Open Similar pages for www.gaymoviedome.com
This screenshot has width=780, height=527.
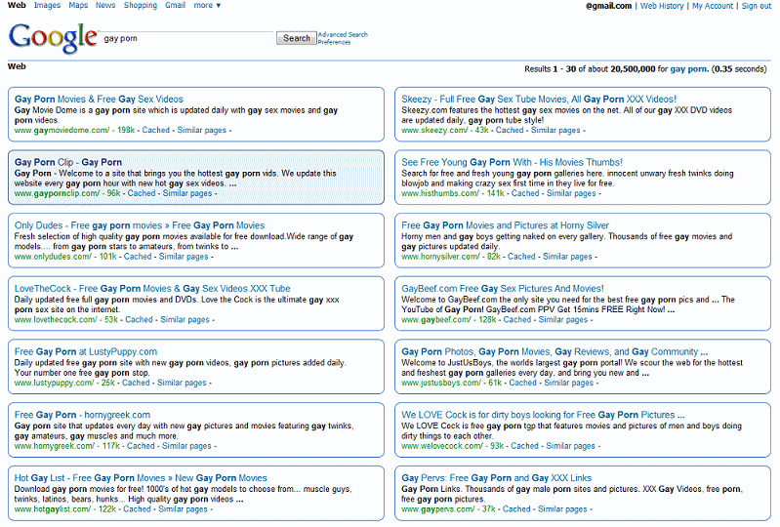(x=201, y=130)
